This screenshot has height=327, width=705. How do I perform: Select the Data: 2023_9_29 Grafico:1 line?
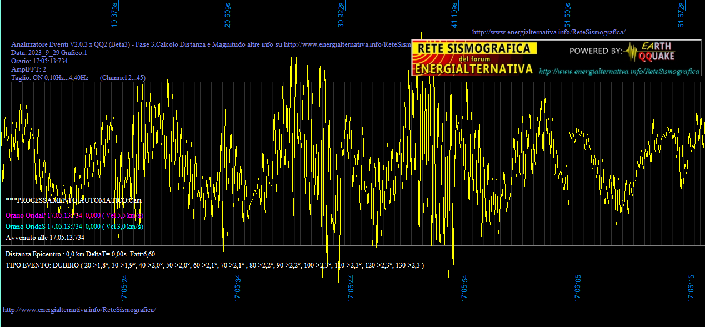click(49, 53)
